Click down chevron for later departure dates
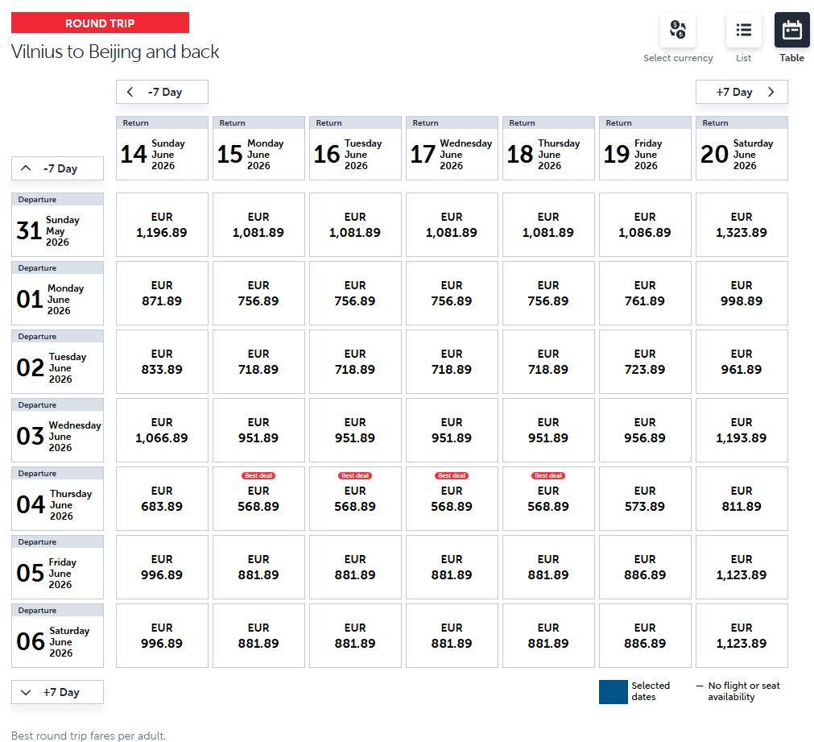Viewport: 814px width, 742px height. pos(26,692)
